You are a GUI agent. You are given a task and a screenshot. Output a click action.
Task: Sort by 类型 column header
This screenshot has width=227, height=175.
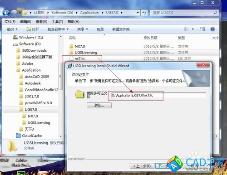tap(181, 38)
